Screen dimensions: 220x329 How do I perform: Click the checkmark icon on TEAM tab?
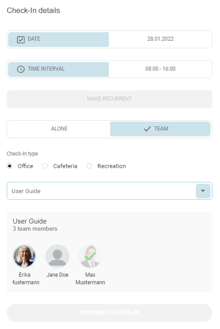click(x=147, y=129)
